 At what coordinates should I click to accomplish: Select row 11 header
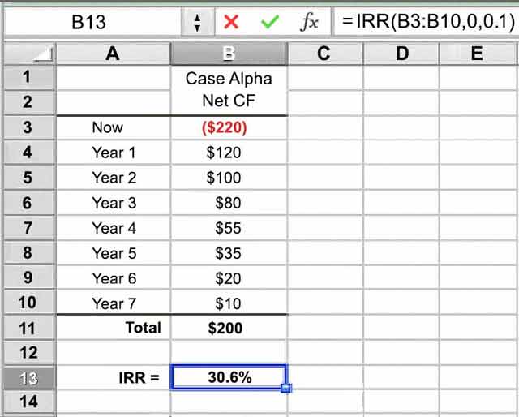pos(28,328)
